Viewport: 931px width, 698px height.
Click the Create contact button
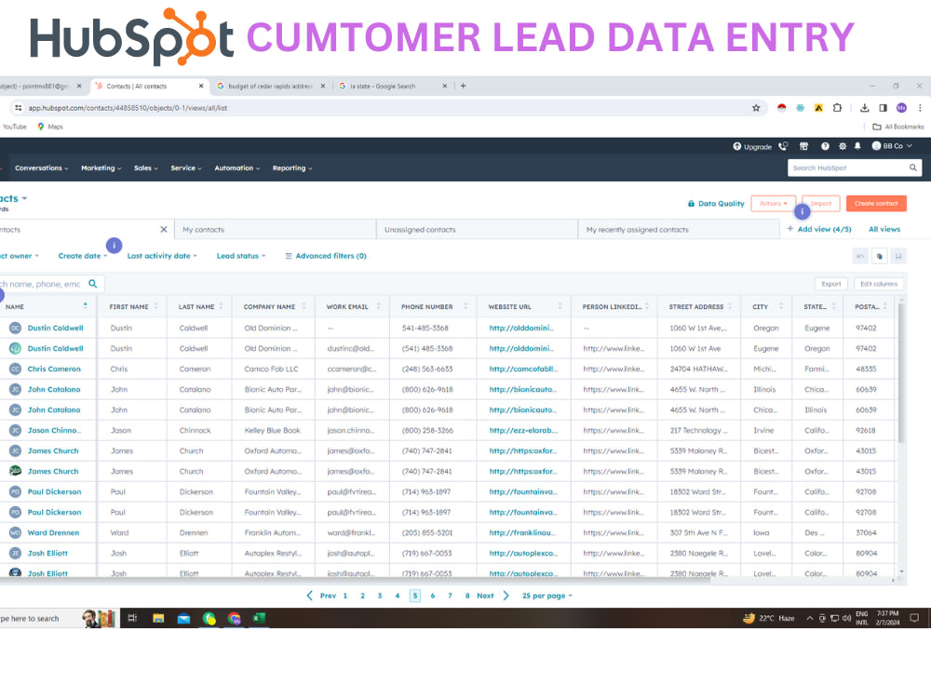(876, 204)
